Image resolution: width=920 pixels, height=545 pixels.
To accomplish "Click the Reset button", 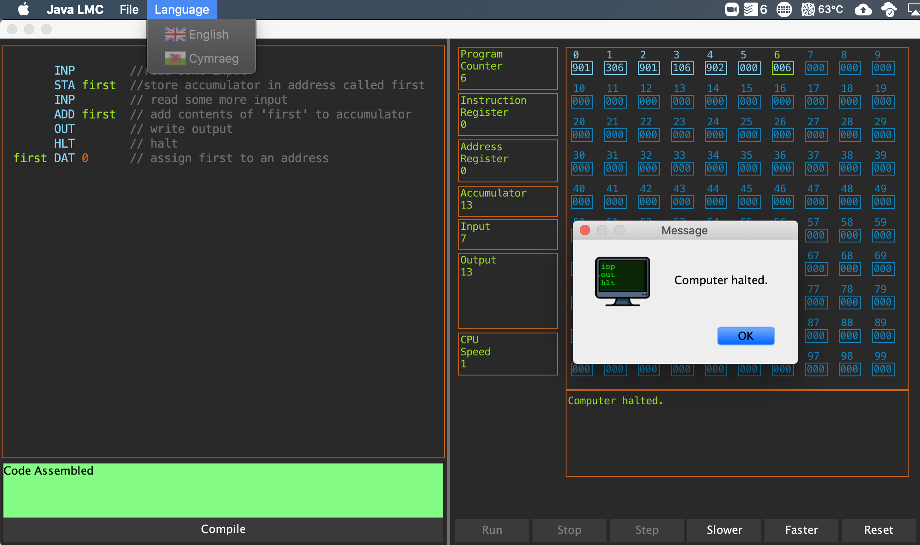I will (x=878, y=530).
